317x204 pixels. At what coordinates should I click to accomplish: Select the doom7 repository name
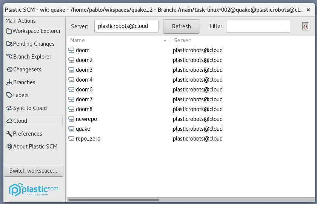[84, 99]
